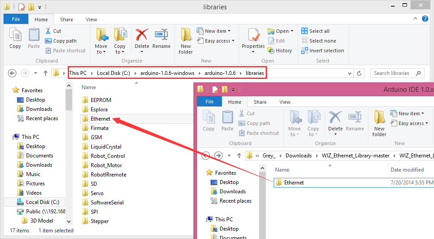
Task: Click Copy path in Arduino IDE window
Action: pos(254,123)
